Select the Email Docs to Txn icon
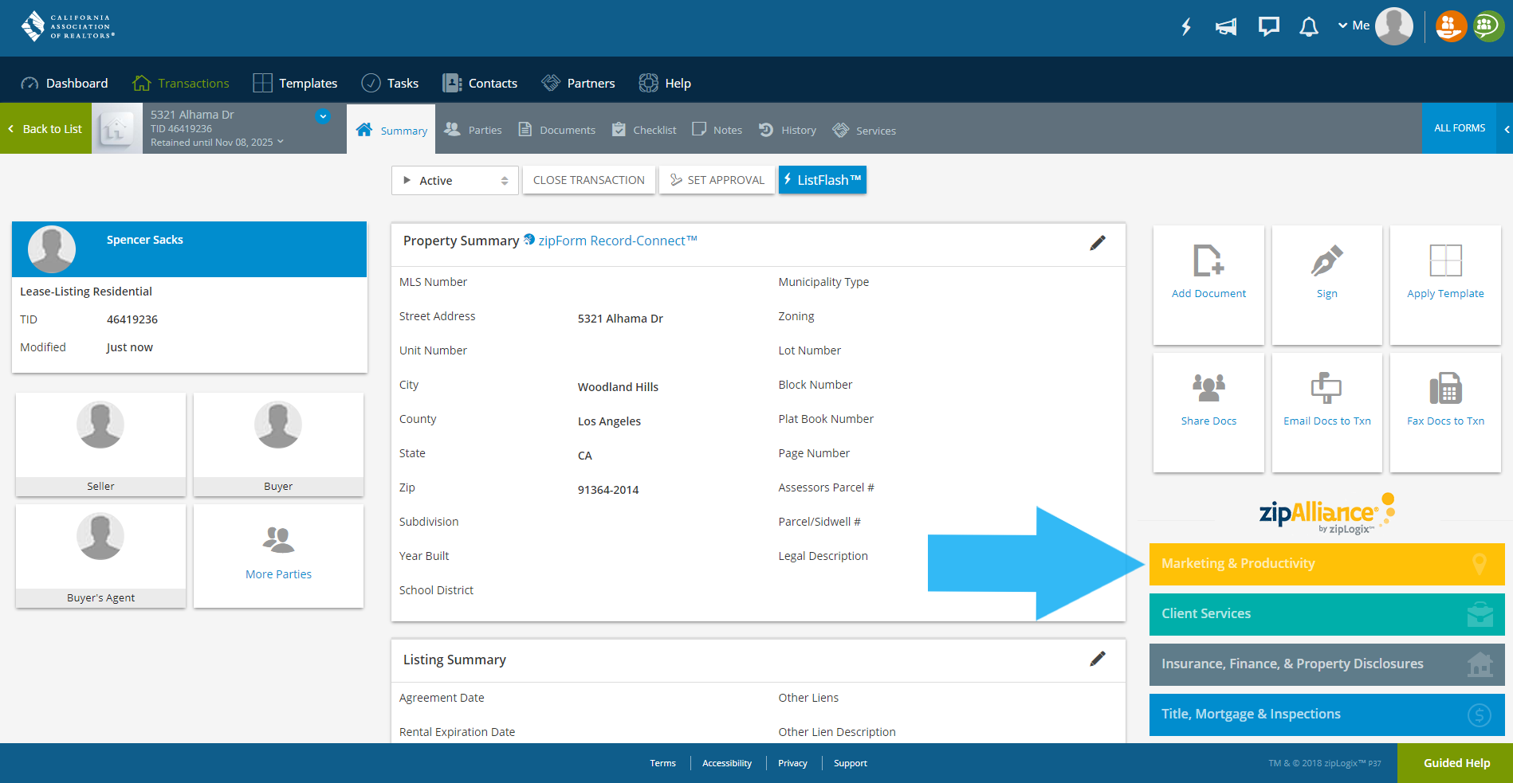This screenshot has width=1513, height=783. [1326, 389]
